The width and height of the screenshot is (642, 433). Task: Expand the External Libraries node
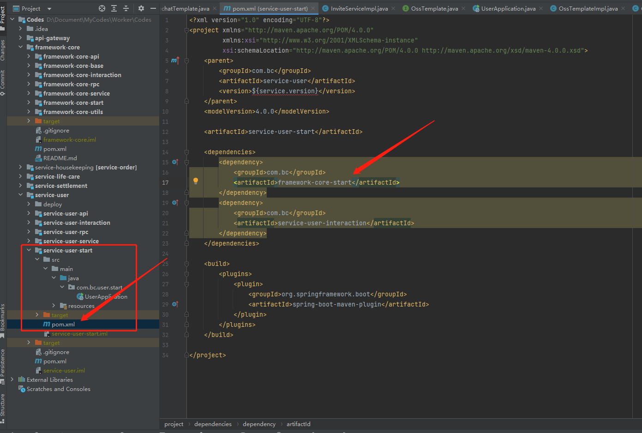(x=12, y=379)
